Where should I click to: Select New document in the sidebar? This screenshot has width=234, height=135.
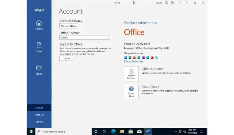coord(39,47)
